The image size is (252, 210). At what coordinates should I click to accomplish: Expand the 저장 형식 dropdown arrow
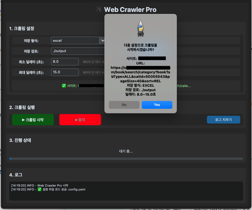(102, 40)
